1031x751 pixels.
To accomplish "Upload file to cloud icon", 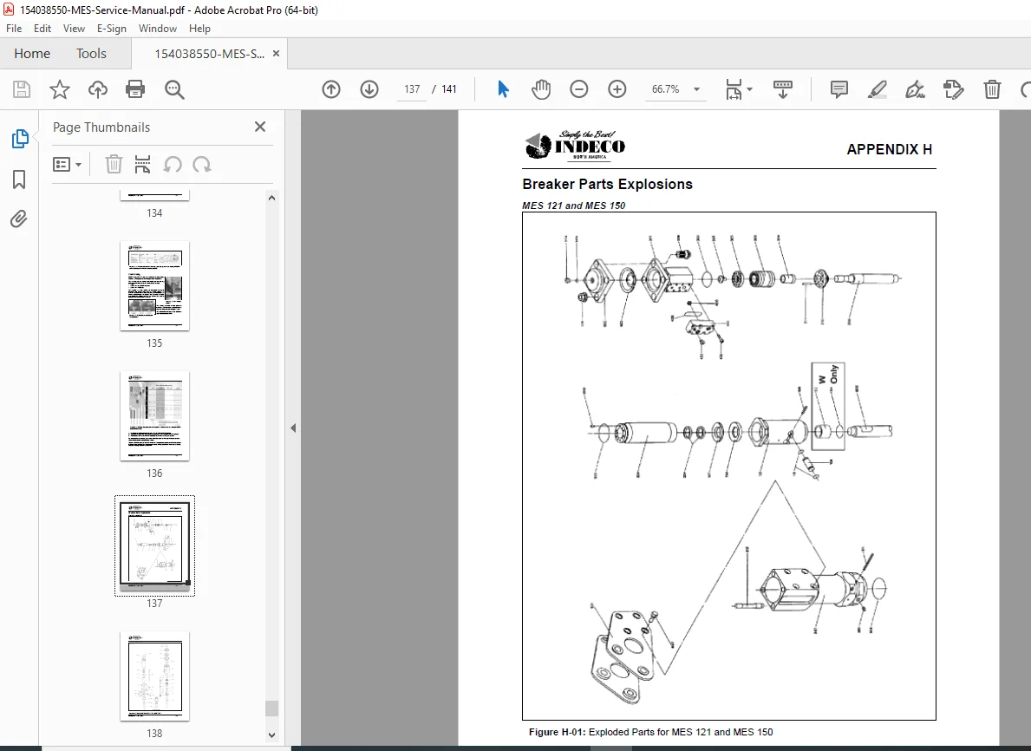I will [x=98, y=89].
